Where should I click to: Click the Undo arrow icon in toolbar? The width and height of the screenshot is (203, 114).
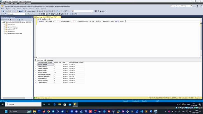point(58,11)
